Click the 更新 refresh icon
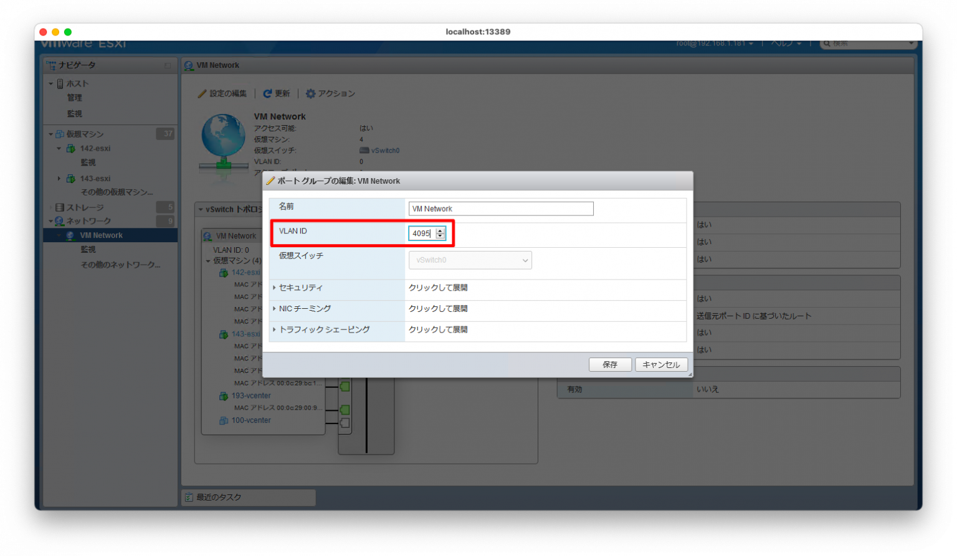Screen dimensions: 957x556 [x=268, y=93]
